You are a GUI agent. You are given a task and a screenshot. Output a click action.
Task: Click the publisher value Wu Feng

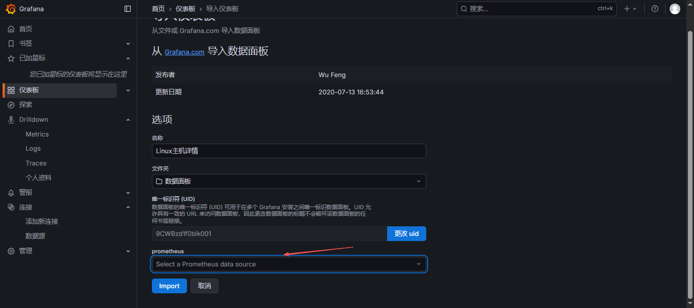pyautogui.click(x=332, y=75)
